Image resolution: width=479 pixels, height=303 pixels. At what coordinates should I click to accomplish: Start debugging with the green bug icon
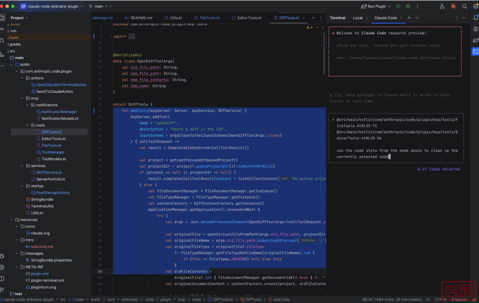point(408,6)
